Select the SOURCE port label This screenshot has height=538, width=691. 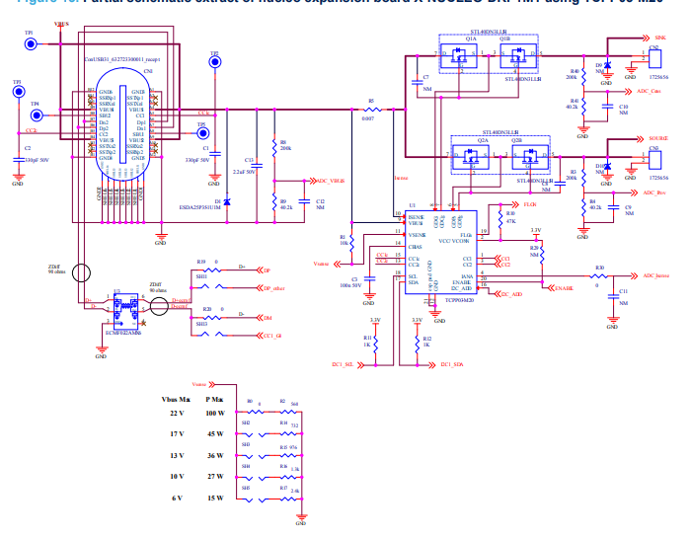(658, 138)
